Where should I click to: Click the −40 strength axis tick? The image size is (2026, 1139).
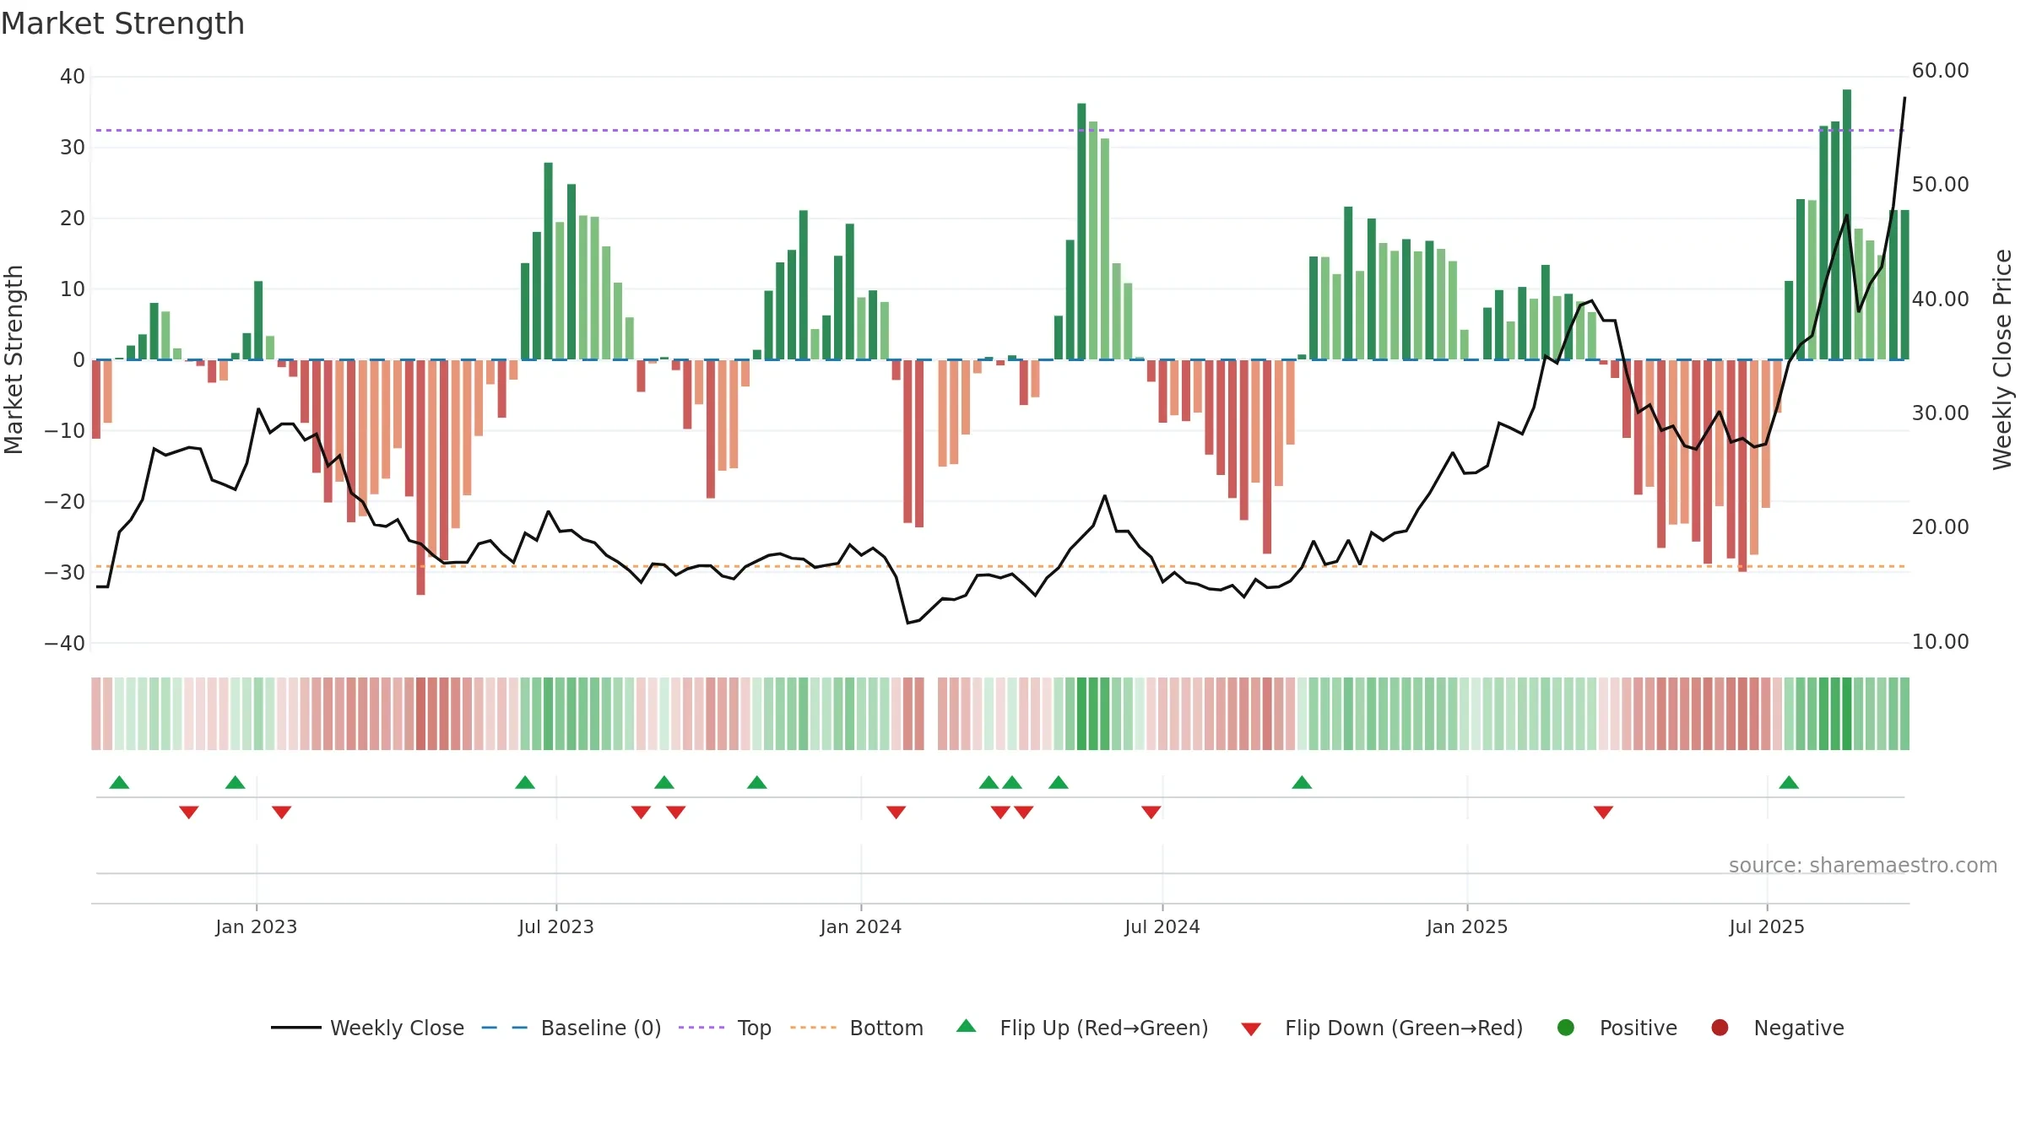click(65, 644)
